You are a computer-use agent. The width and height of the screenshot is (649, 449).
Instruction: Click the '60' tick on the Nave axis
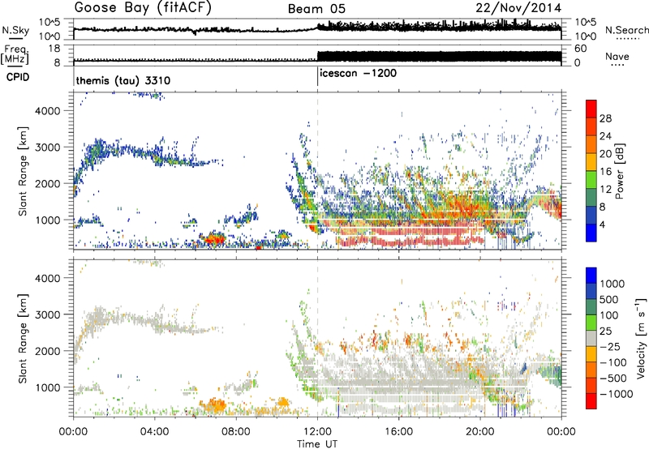(x=580, y=49)
